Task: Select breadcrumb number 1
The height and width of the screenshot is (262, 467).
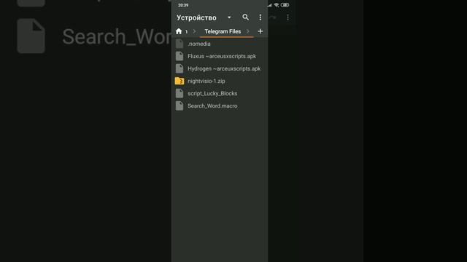Action: 187,31
